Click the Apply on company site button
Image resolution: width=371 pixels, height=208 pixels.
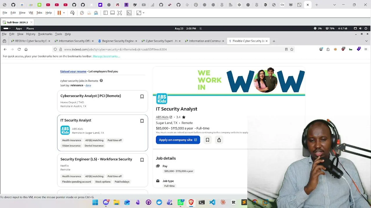tap(178, 140)
